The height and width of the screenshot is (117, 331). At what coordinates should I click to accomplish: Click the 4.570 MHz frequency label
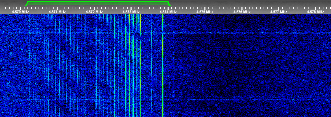20,12
